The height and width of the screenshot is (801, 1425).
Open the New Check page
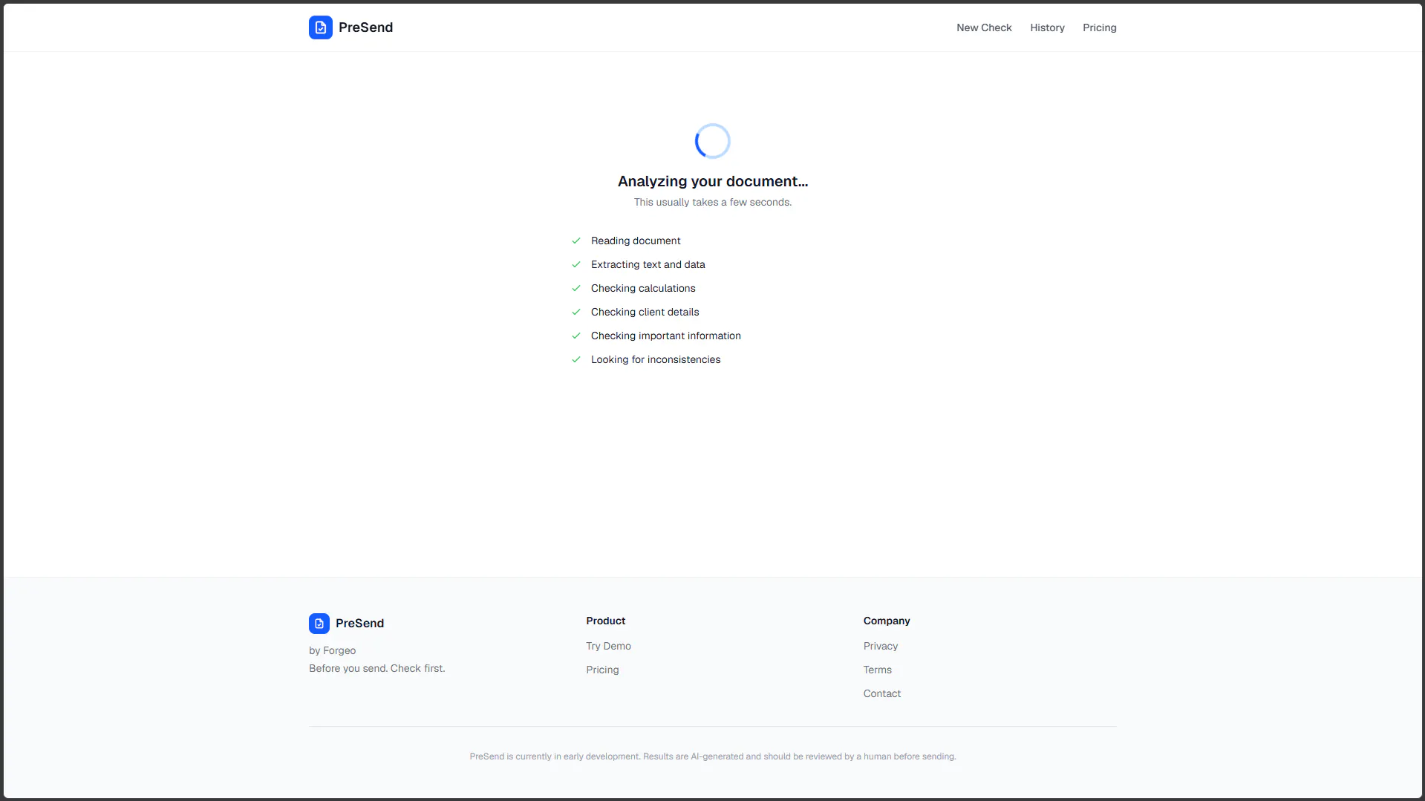(x=984, y=27)
